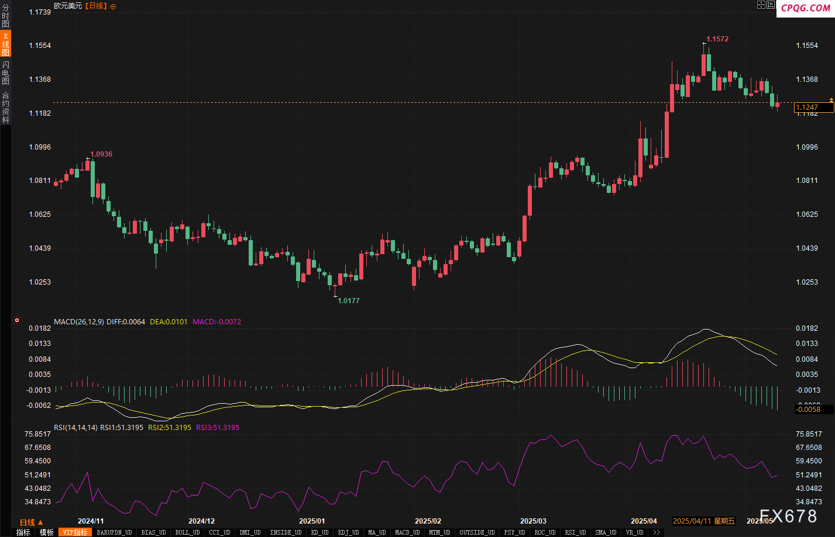The image size is (835, 537).
Task: Click the 2024/11 date on time axis
Action: tap(91, 521)
